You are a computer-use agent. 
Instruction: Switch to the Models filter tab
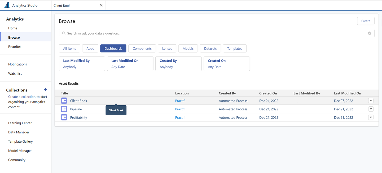(188, 48)
